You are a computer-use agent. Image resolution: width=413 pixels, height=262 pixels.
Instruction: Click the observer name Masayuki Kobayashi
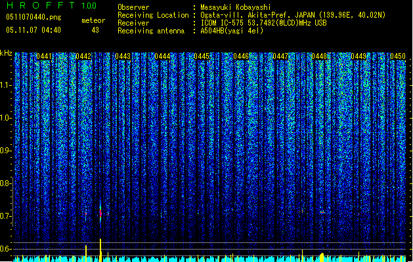[236, 7]
